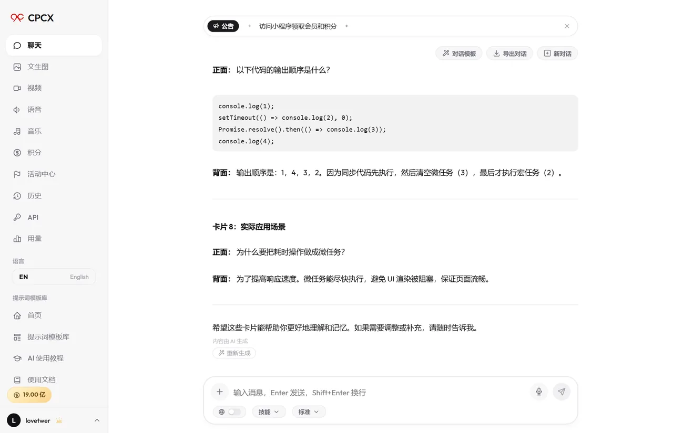
Task: Click the code line console.log(1);
Action: (246, 106)
